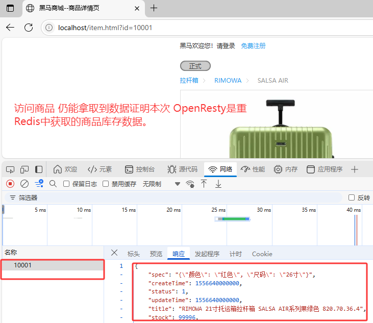Open the 源代码 tab
The height and width of the screenshot is (323, 373).
[x=183, y=169]
